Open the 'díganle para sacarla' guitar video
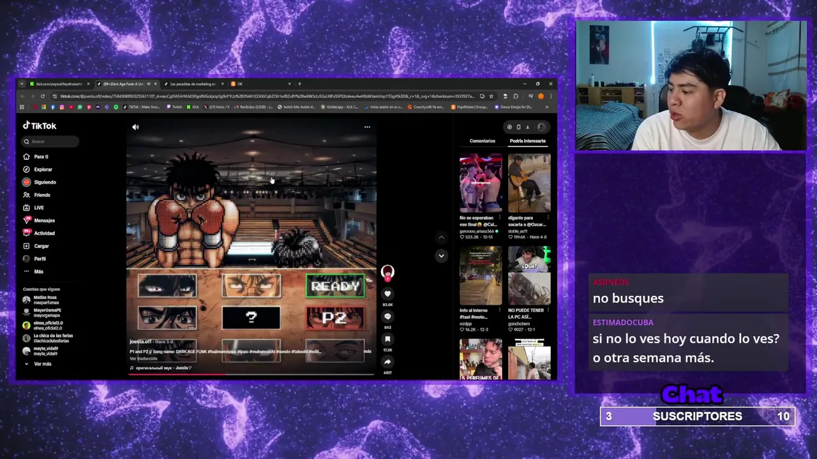This screenshot has height=459, width=817. (x=529, y=183)
